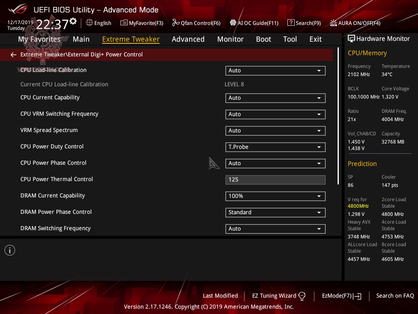Click Capacity 32768 MB value

(393, 142)
